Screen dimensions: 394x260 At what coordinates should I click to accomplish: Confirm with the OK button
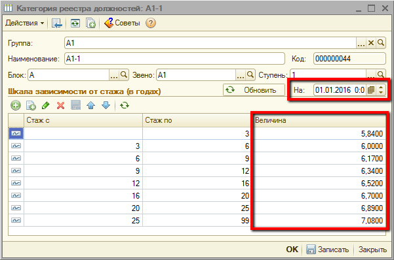(292, 250)
